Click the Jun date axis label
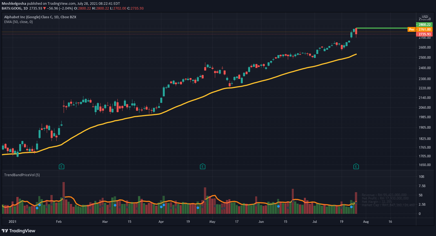 [261, 222]
